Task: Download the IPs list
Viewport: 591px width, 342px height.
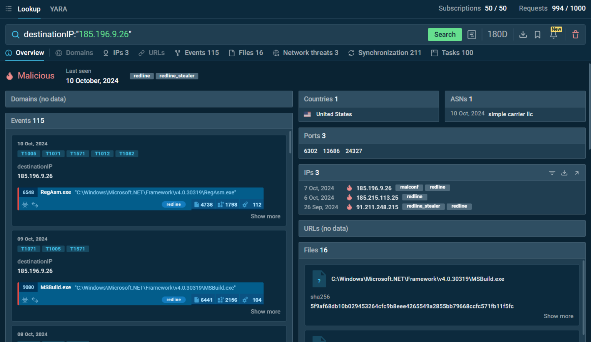Action: (564, 173)
